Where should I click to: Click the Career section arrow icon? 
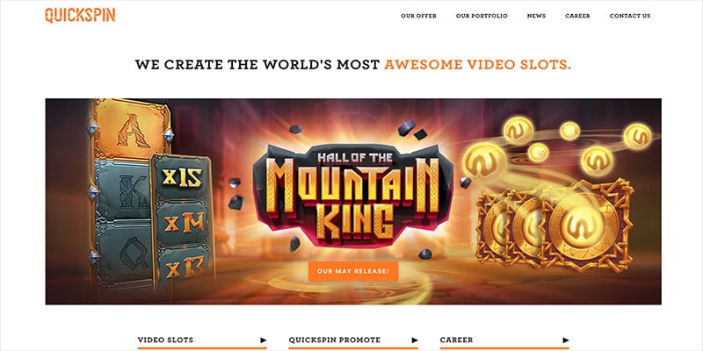tap(566, 340)
